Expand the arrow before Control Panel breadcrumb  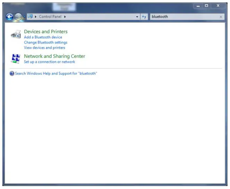pos(35,17)
